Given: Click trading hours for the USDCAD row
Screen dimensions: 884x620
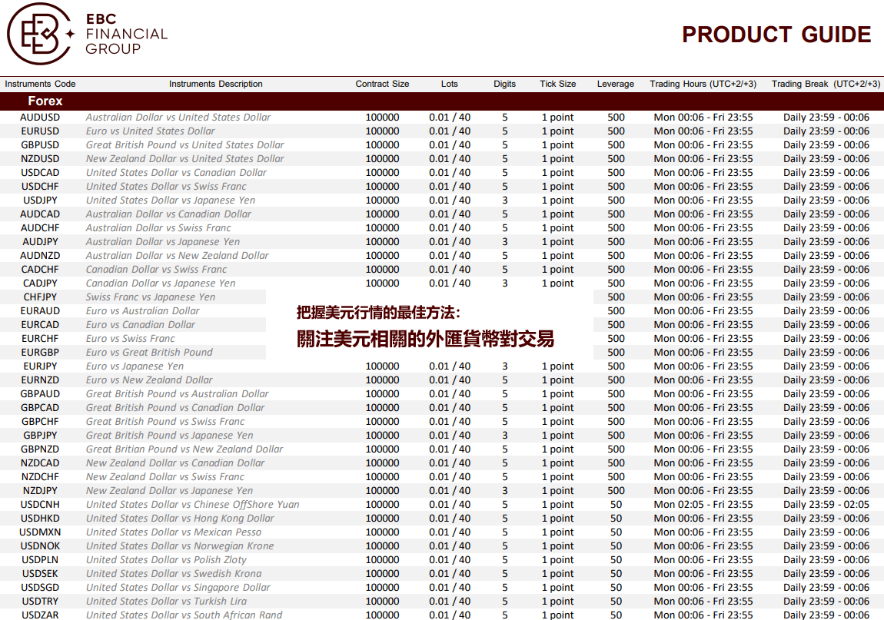Looking at the screenshot, I should click(x=703, y=172).
